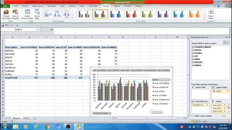Switch to the Home ribbon tab
The height and width of the screenshot is (130, 232).
[15, 6]
